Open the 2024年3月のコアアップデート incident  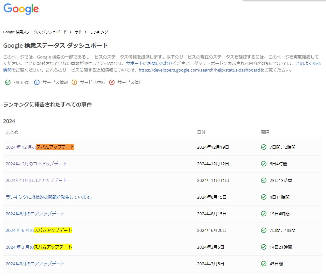(x=35, y=264)
